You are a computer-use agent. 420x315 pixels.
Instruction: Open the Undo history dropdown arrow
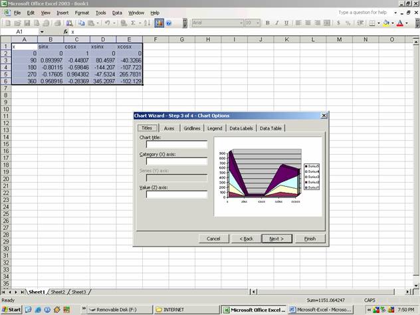(x=114, y=23)
